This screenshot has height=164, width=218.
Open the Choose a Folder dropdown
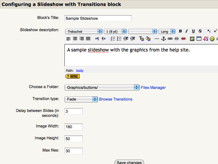(x=102, y=87)
